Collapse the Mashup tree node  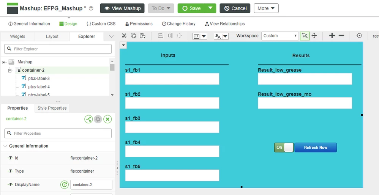4,62
